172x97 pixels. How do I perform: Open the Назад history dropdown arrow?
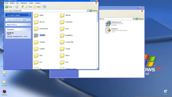click(x=14, y=7)
